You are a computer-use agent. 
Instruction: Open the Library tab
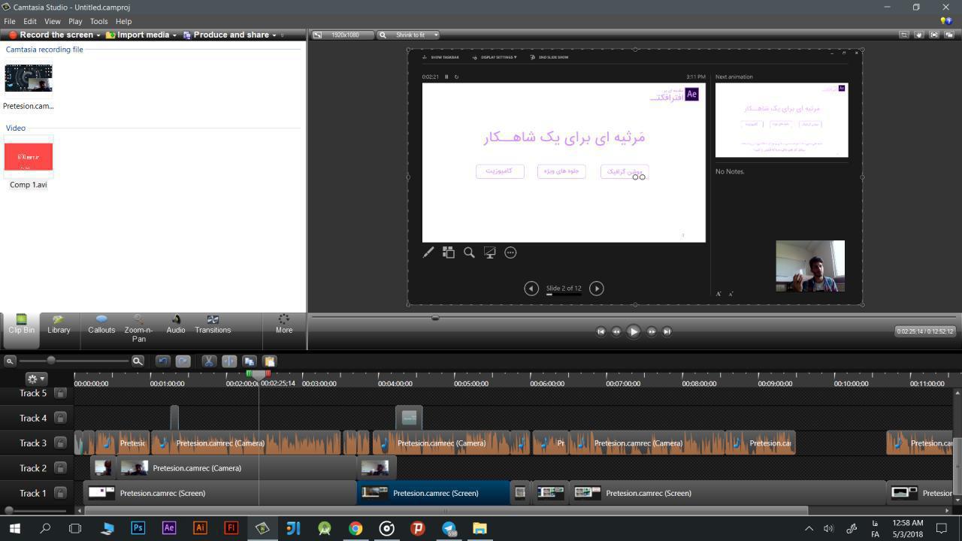(x=59, y=325)
